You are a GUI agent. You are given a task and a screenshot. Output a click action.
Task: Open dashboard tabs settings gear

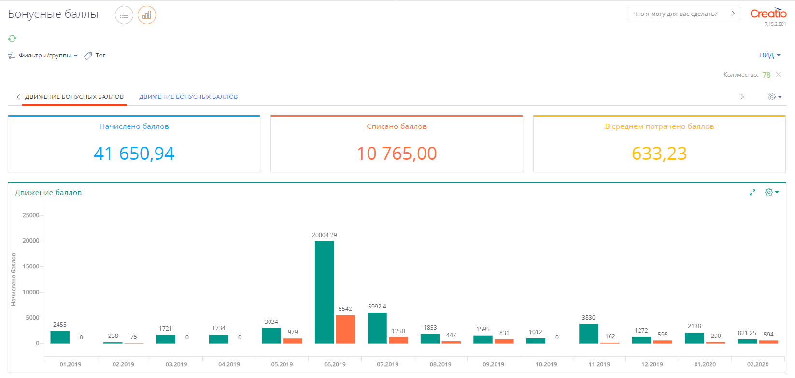coord(774,97)
